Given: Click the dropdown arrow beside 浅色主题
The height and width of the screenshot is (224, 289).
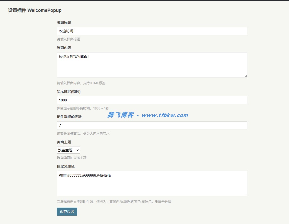Looking at the screenshot, I should 77,150.
